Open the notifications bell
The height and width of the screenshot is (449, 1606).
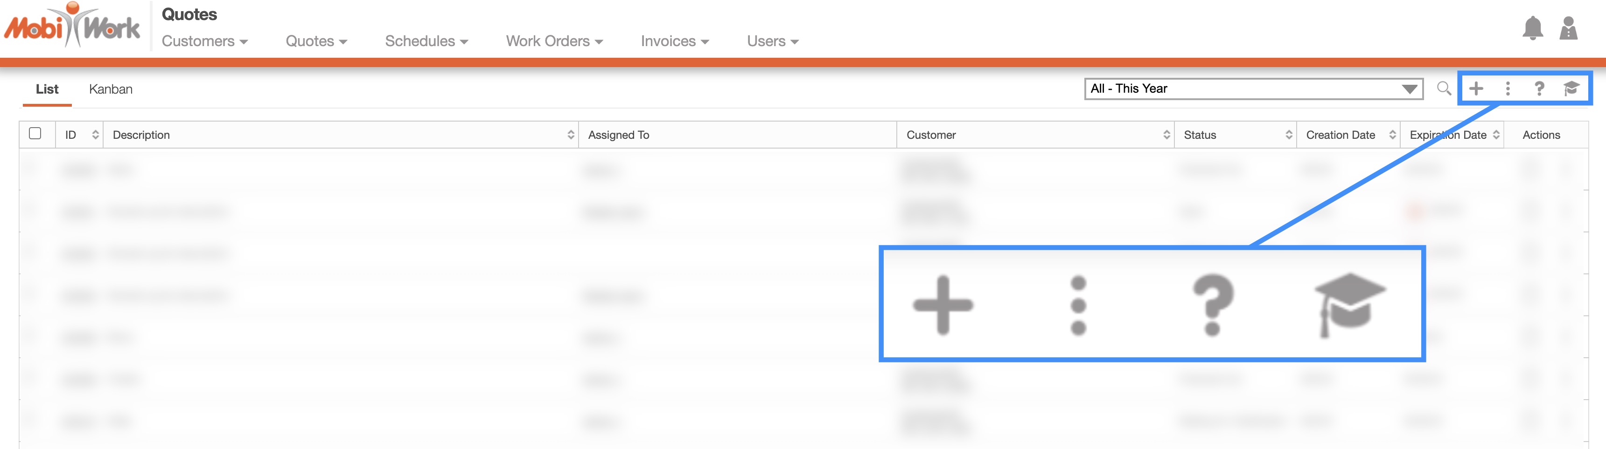(x=1532, y=29)
